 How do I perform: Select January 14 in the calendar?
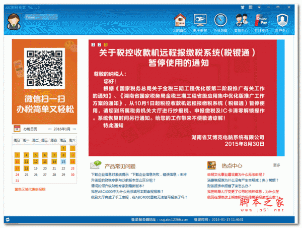coord(54,161)
